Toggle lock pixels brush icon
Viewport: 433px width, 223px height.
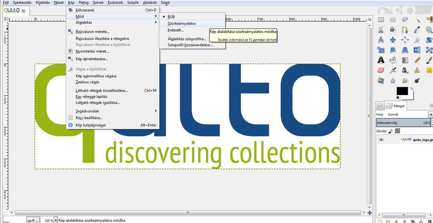(390, 131)
